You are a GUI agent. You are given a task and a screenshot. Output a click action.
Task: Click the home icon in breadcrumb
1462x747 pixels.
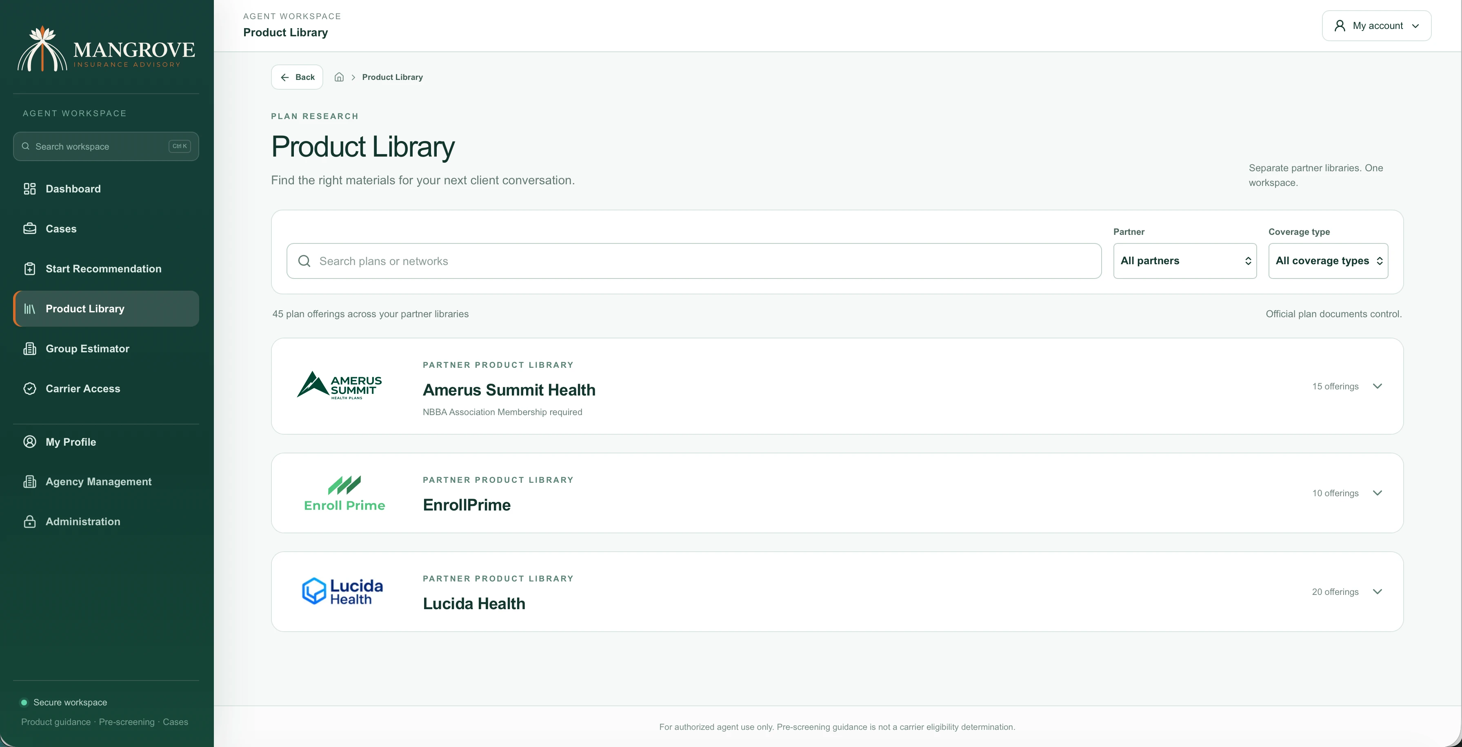coord(339,77)
